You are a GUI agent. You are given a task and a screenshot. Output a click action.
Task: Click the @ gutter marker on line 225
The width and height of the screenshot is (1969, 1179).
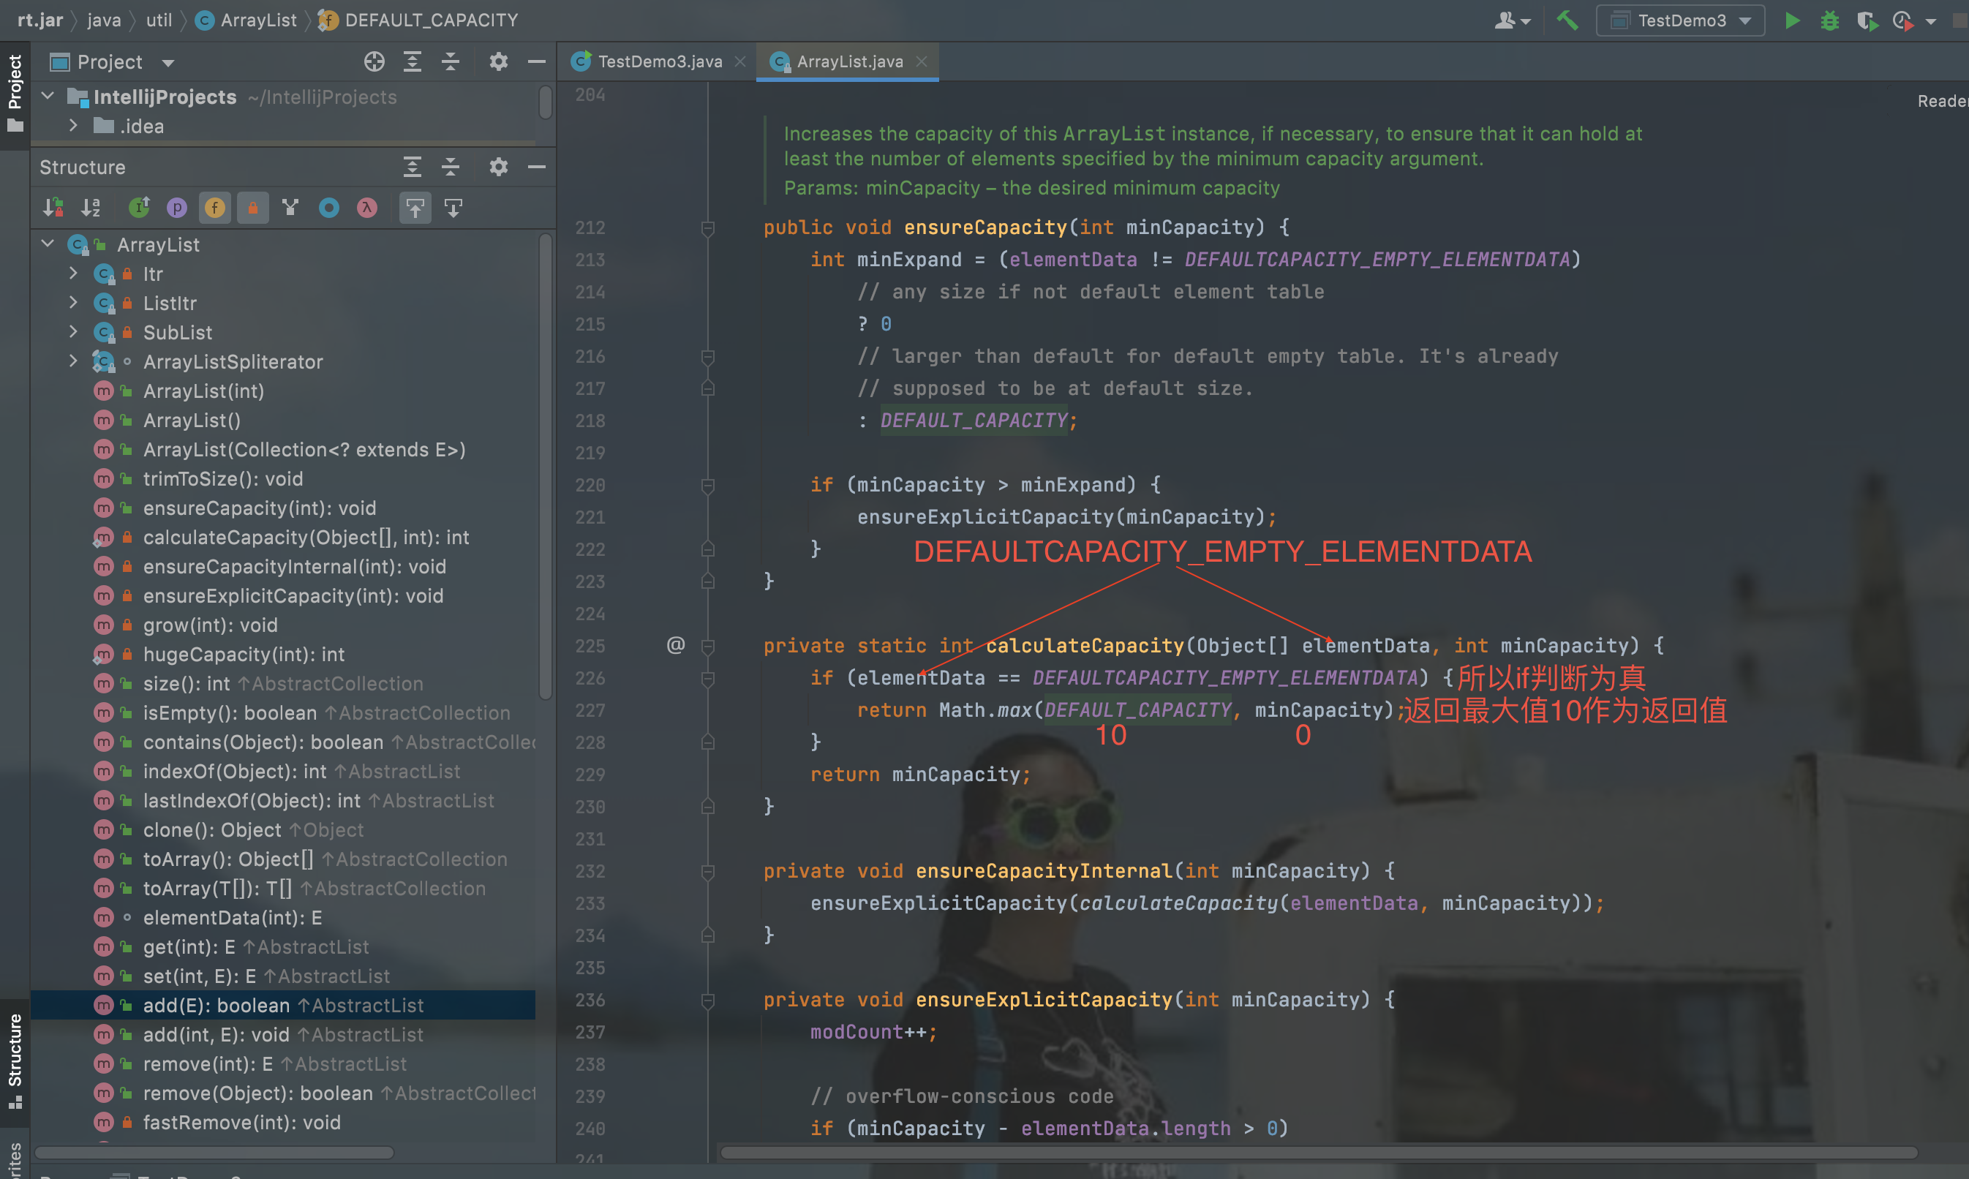coord(675,645)
